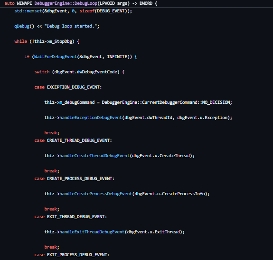Viewport: 273px width, 260px height.
Task: Click EXIT_THREAD_DEBUG_EVENT case label
Action: [x=76, y=217]
